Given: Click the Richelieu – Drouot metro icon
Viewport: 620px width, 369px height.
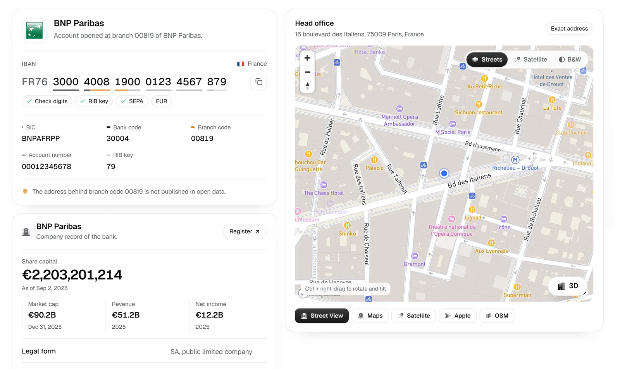Looking at the screenshot, I should (515, 160).
